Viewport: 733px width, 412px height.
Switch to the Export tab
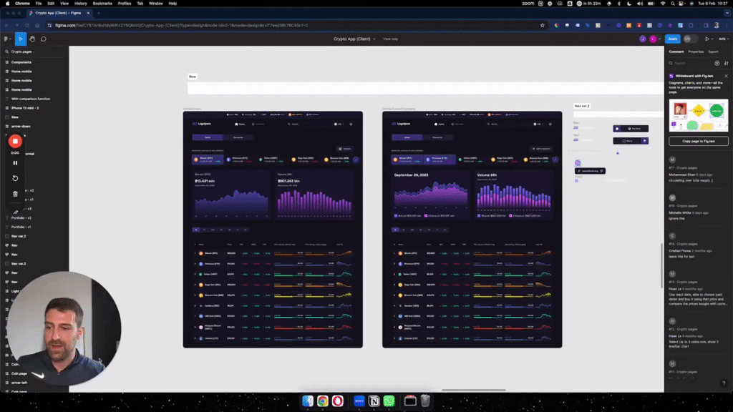point(713,51)
